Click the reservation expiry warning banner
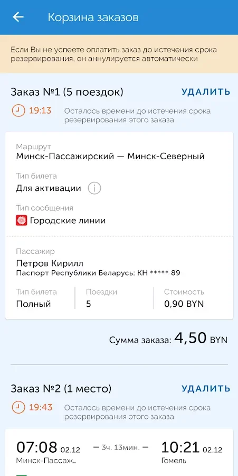This screenshot has width=238, height=476. pyautogui.click(x=119, y=54)
